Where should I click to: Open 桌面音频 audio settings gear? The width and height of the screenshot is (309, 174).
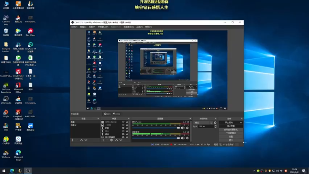(187, 138)
